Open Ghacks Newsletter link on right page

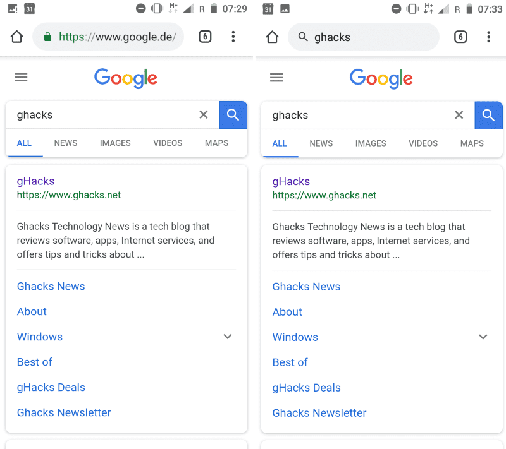pyautogui.click(x=319, y=413)
